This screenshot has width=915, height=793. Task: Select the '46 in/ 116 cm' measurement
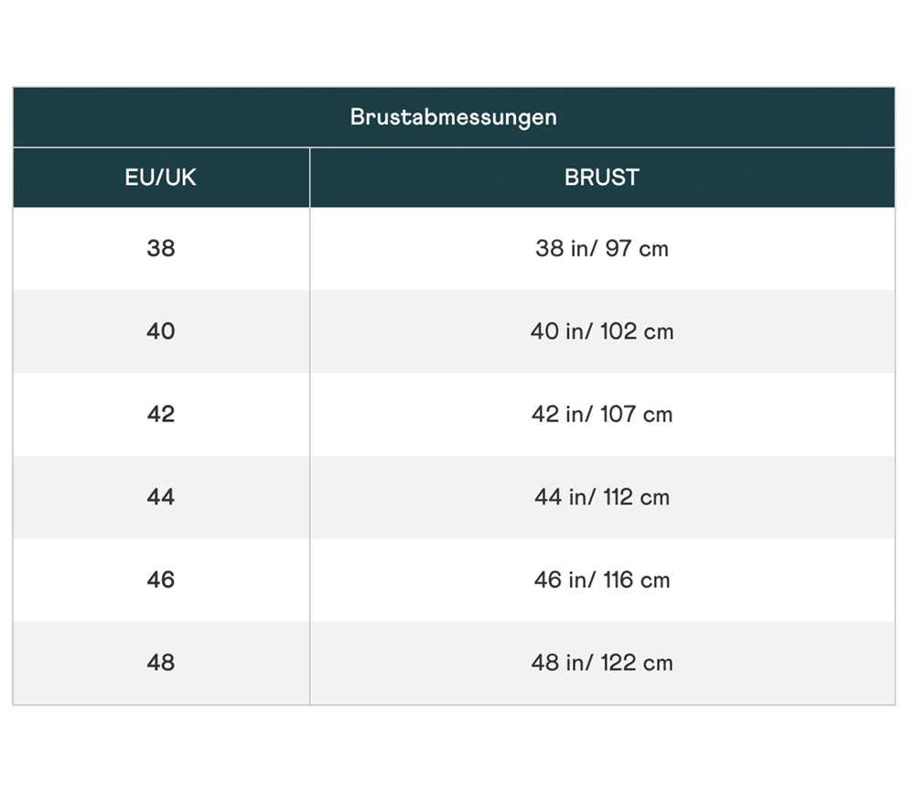[601, 580]
